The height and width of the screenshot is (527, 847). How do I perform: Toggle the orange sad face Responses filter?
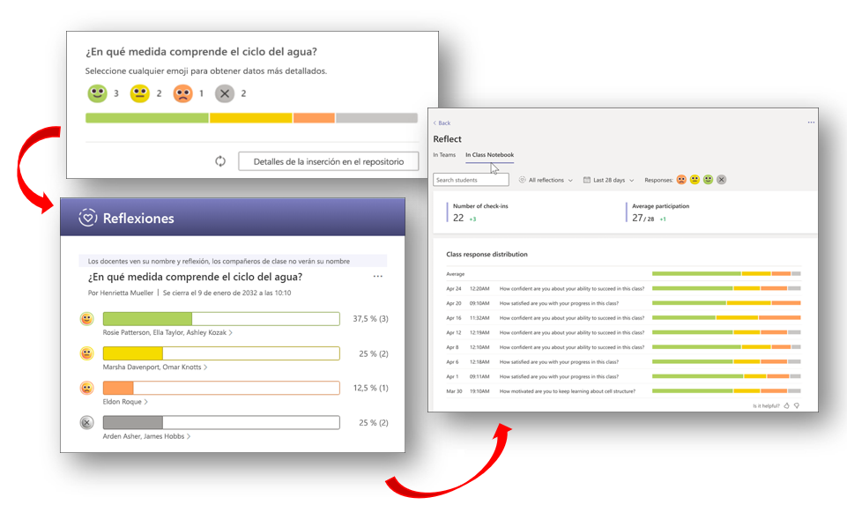(681, 180)
